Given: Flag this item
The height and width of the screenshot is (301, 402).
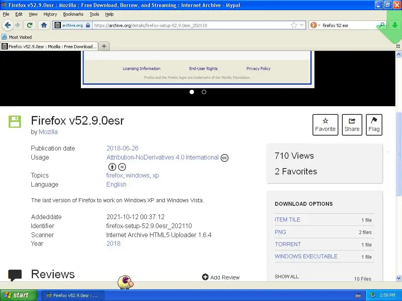Looking at the screenshot, I should tap(374, 125).
